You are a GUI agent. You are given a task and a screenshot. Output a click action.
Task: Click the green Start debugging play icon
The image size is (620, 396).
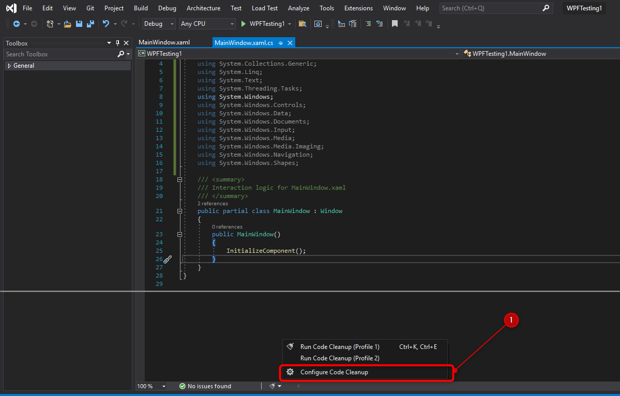click(244, 24)
